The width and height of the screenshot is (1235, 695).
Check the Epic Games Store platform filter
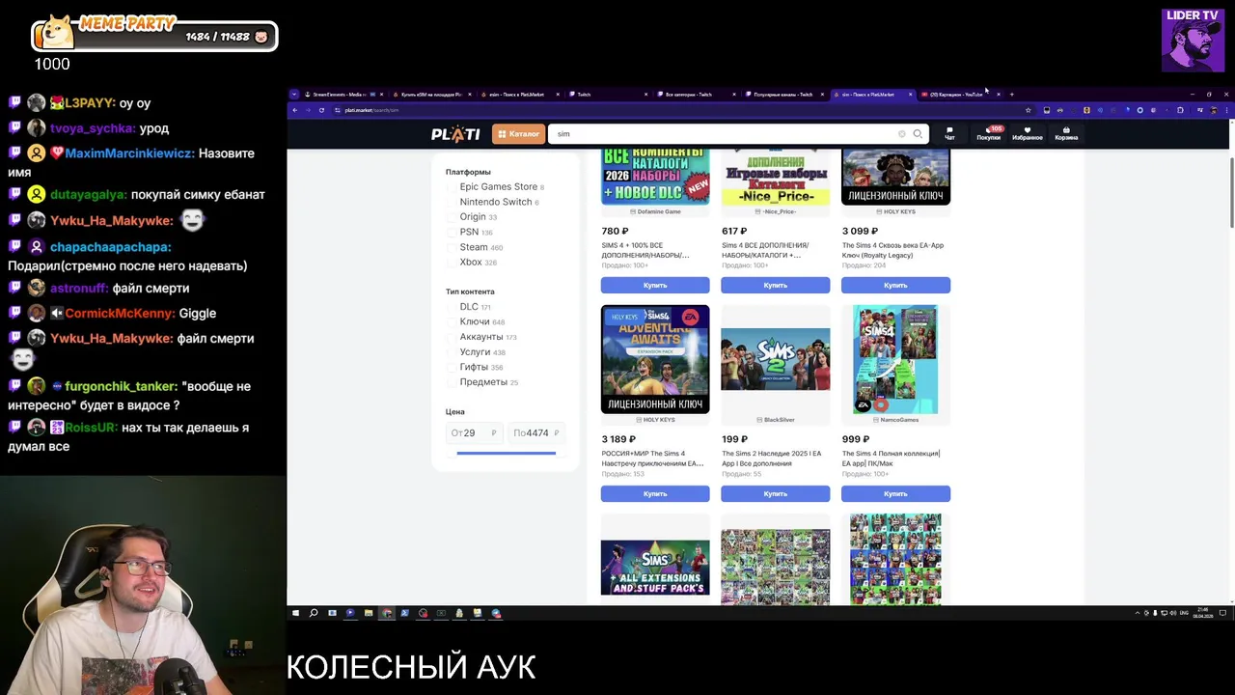[453, 187]
